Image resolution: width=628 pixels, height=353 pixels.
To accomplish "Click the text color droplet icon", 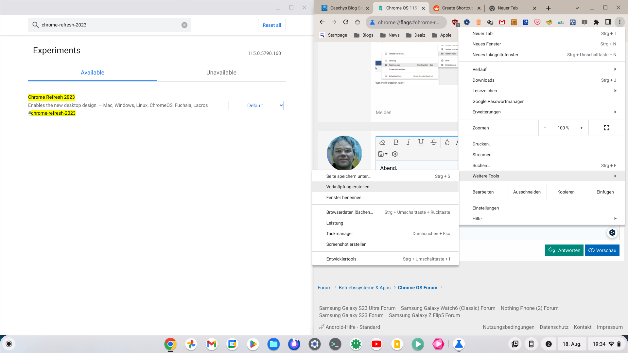I will point(447,142).
